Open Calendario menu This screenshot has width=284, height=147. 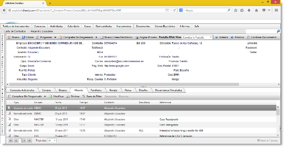pyautogui.click(x=73, y=26)
